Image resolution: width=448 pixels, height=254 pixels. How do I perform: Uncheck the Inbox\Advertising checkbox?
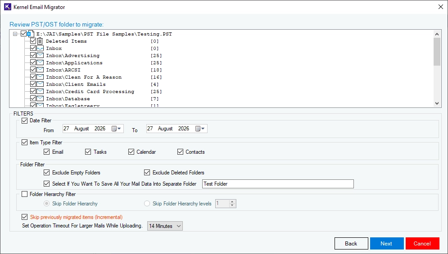tap(33, 55)
